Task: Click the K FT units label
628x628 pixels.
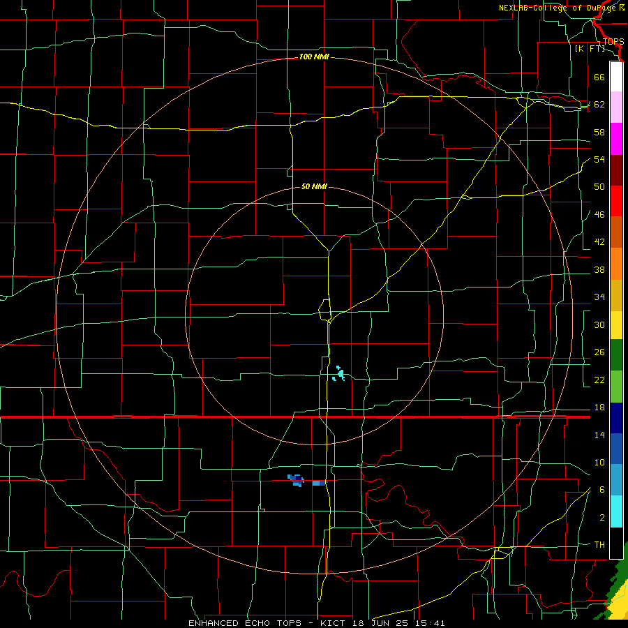Action: [x=590, y=48]
